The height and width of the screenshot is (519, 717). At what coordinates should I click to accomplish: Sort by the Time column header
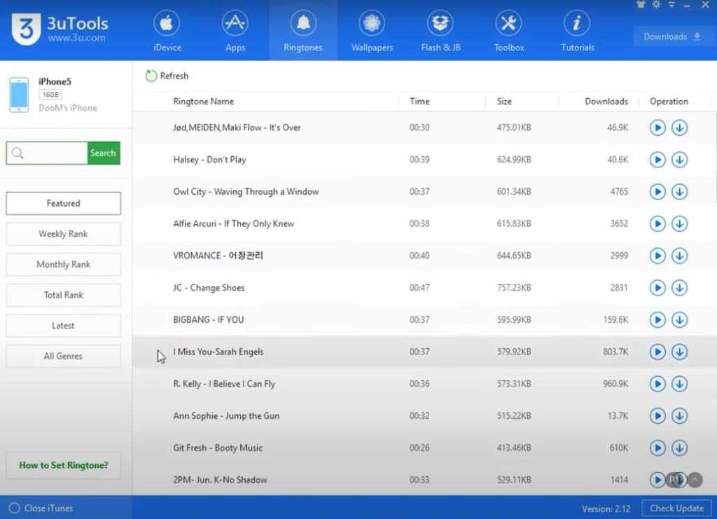pyautogui.click(x=419, y=102)
